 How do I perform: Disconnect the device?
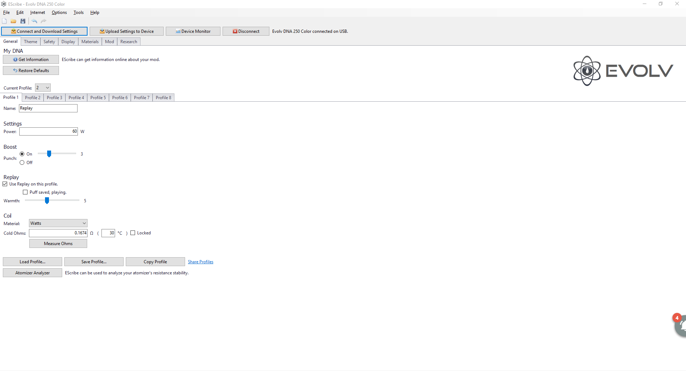(x=246, y=31)
